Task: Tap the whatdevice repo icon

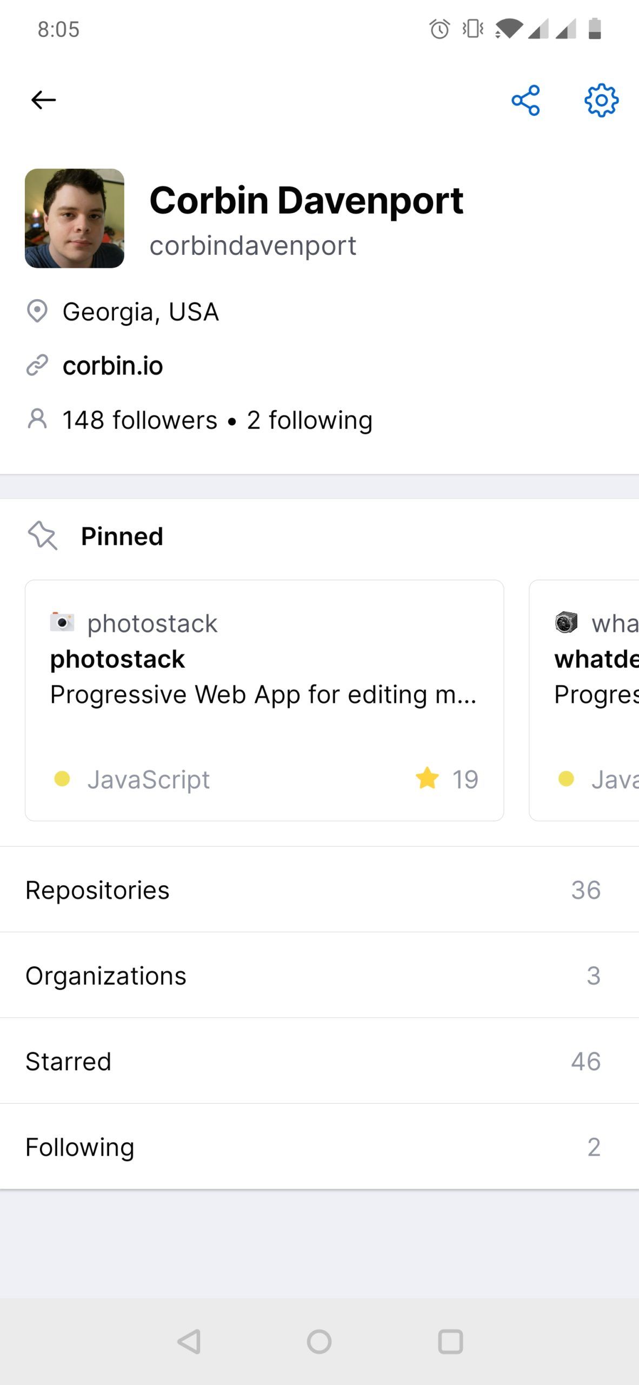Action: [566, 622]
